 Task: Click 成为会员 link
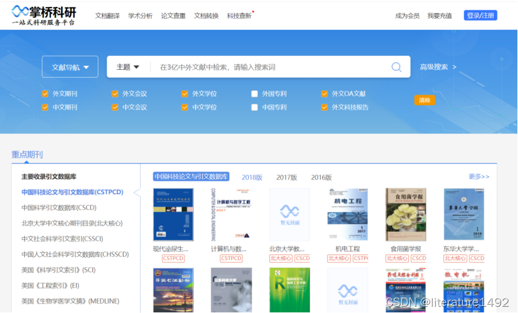point(407,16)
